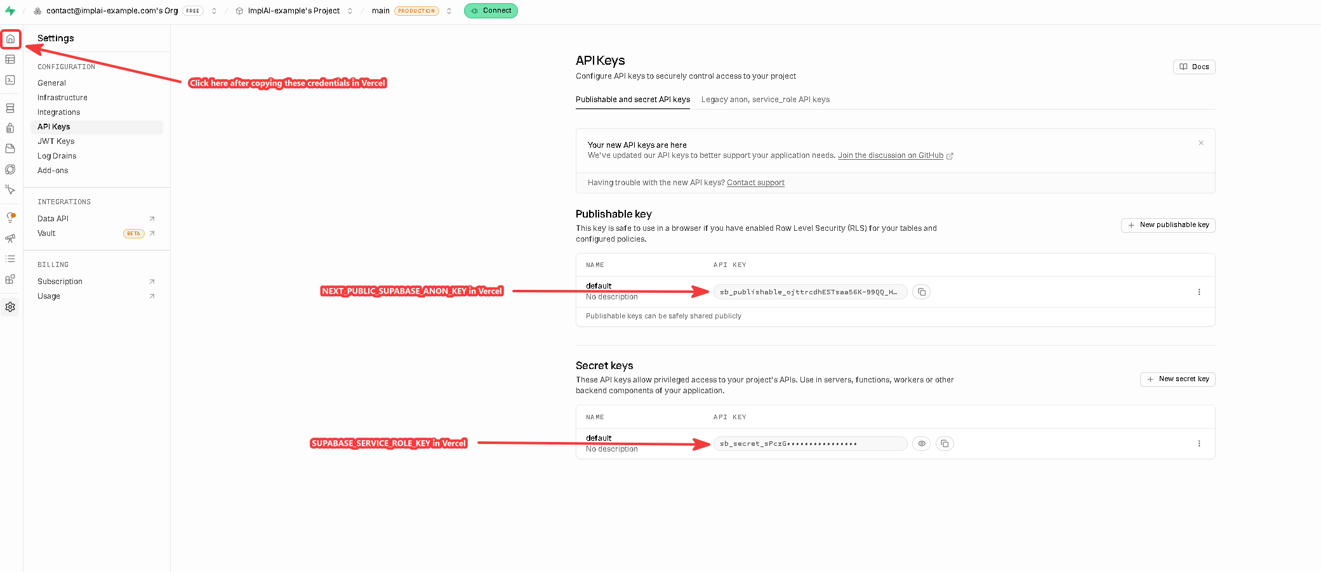
Task: Open the Advisors lightbulb sidebar icon
Action: point(10,218)
